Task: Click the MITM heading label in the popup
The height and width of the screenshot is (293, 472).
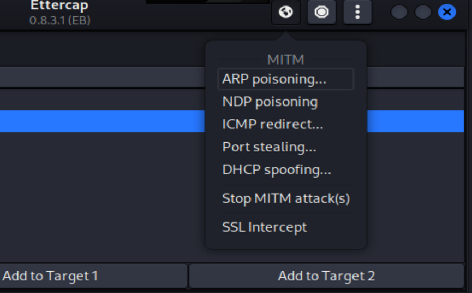Action: (x=285, y=59)
